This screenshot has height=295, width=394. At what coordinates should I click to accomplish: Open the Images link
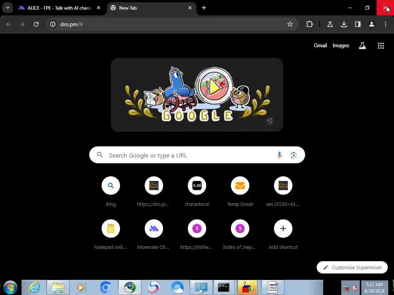point(341,46)
